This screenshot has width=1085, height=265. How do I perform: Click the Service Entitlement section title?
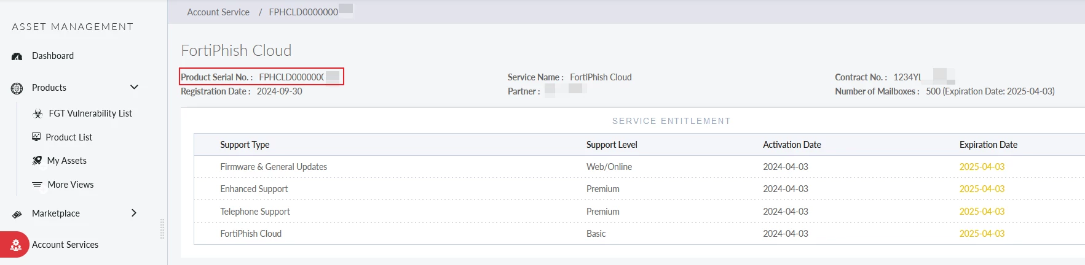pos(671,121)
